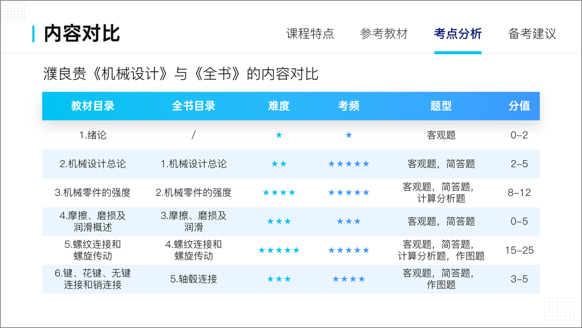
Task: Select the 1.机械设计总论 全书 cell
Action: click(194, 164)
